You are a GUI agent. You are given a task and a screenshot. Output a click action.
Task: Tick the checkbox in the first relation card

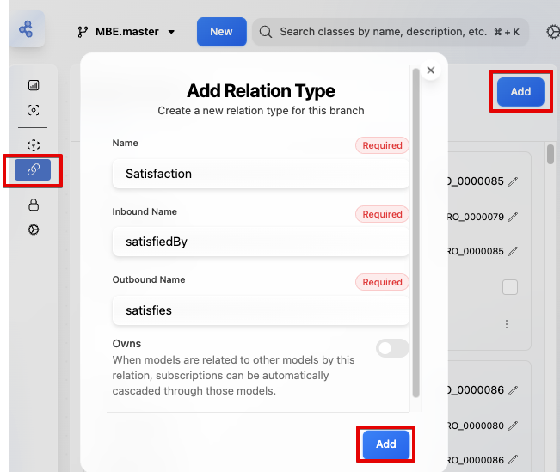tap(510, 287)
